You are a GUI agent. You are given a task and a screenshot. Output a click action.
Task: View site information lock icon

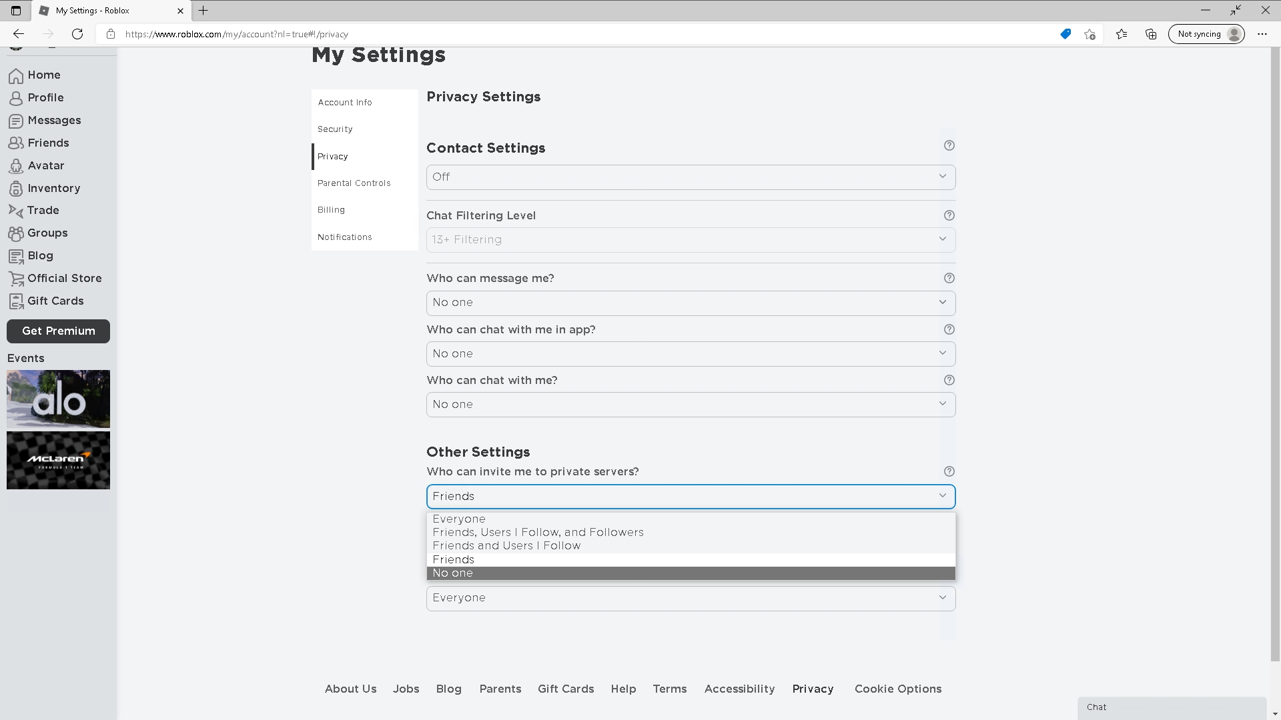click(x=111, y=34)
